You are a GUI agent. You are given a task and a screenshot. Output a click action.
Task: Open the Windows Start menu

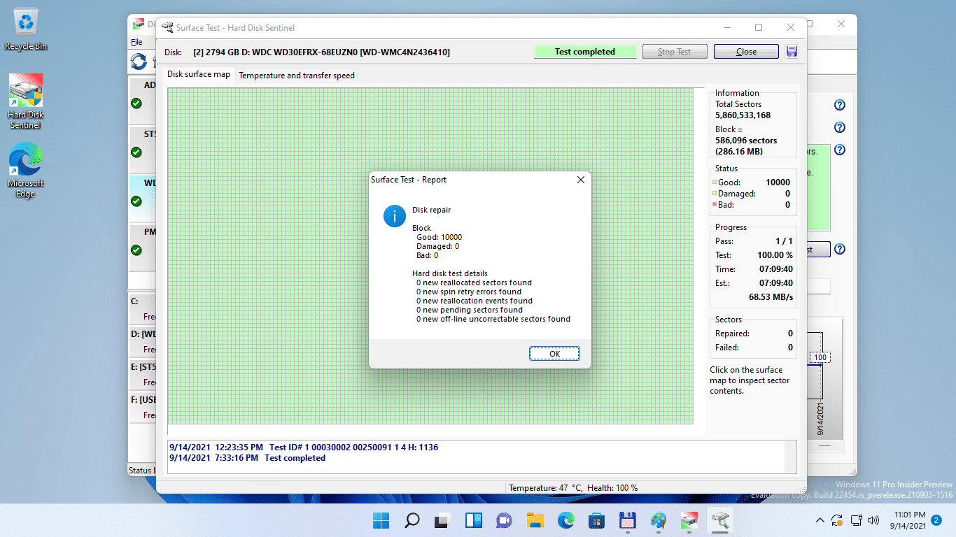[x=381, y=520]
